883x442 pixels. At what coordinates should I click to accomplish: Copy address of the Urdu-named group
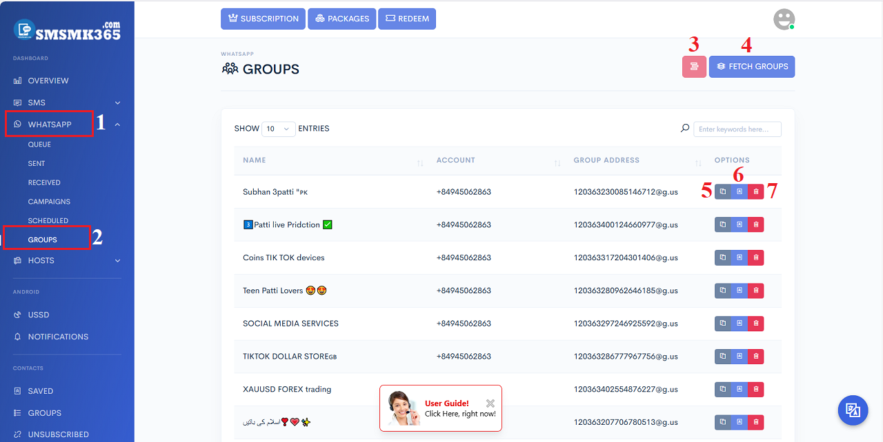tap(722, 422)
